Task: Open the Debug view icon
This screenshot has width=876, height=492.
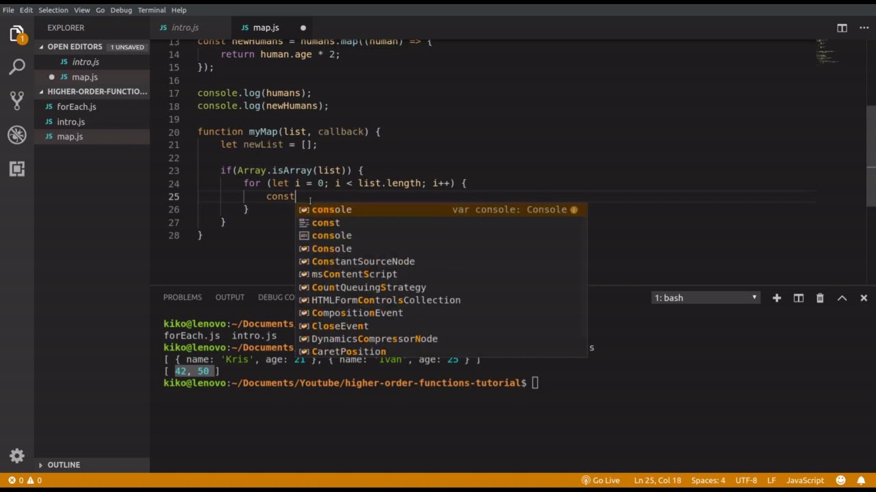Action: tap(17, 135)
